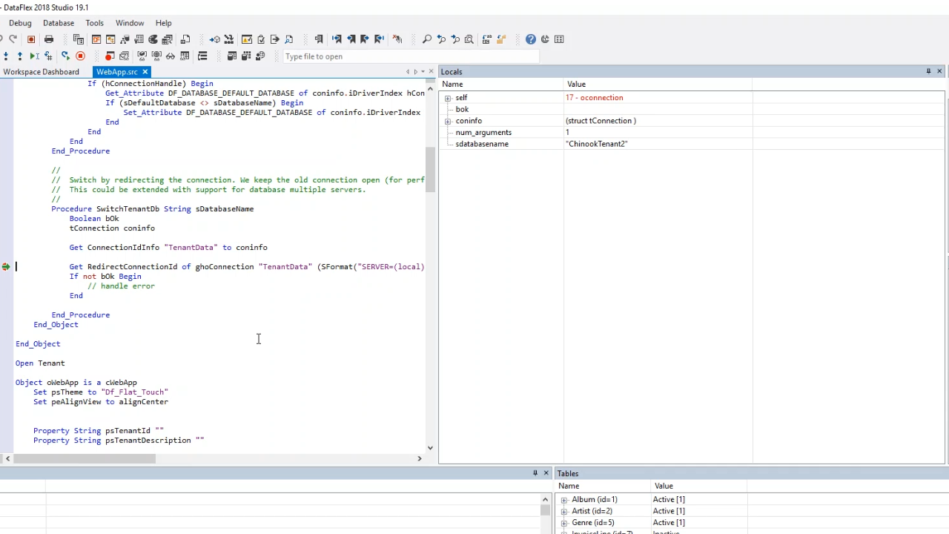Expand the self variable in Locals
949x534 pixels.
point(448,98)
